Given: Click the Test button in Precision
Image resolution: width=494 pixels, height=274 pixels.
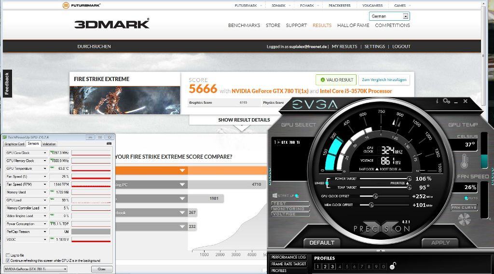Looking at the screenshot, I should (290, 204).
